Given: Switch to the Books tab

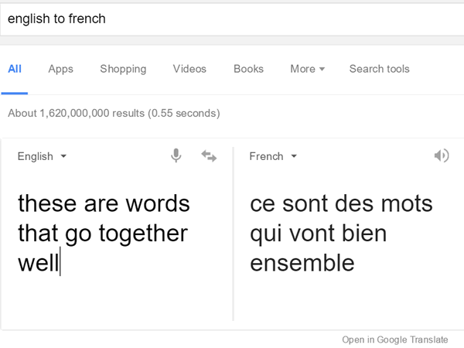Looking at the screenshot, I should coord(248,69).
